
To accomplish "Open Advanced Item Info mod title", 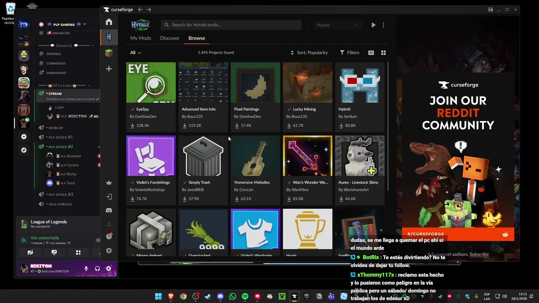I will tap(199, 109).
